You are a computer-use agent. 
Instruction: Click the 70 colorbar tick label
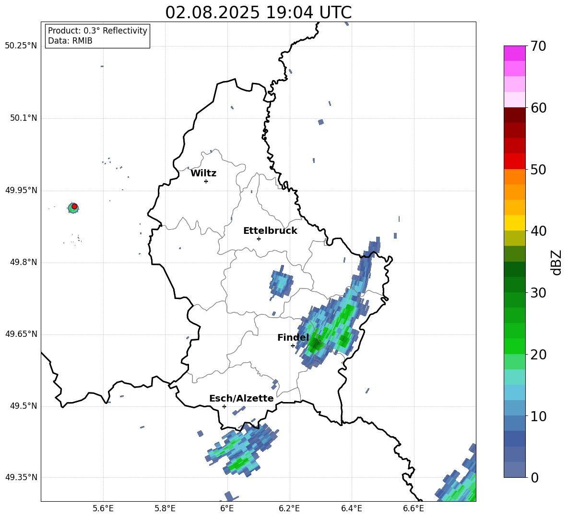pyautogui.click(x=538, y=46)
